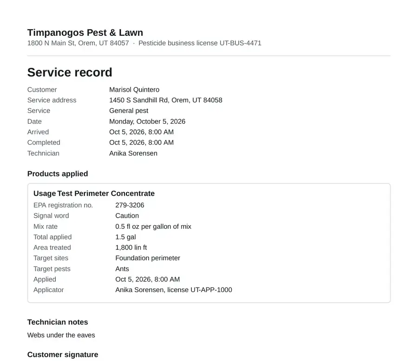Click the Customer signature heading

[63, 354]
